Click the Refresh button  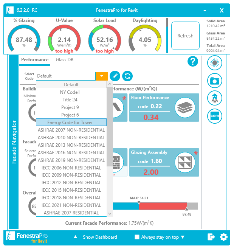tap(185, 36)
